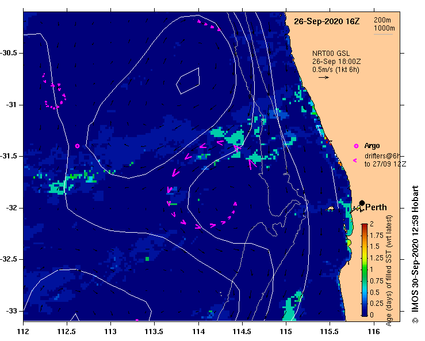This screenshot has width=425, height=341.
Task: Click the color bar value 1.25
Action: (x=377, y=258)
